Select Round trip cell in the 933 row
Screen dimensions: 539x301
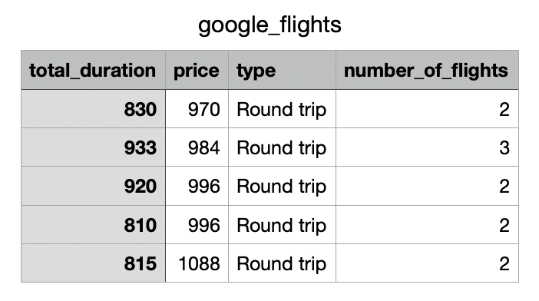pos(282,147)
